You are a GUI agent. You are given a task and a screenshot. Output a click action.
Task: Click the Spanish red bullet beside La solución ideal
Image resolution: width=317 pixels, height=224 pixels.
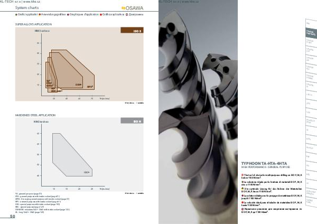pyautogui.click(x=243, y=202)
